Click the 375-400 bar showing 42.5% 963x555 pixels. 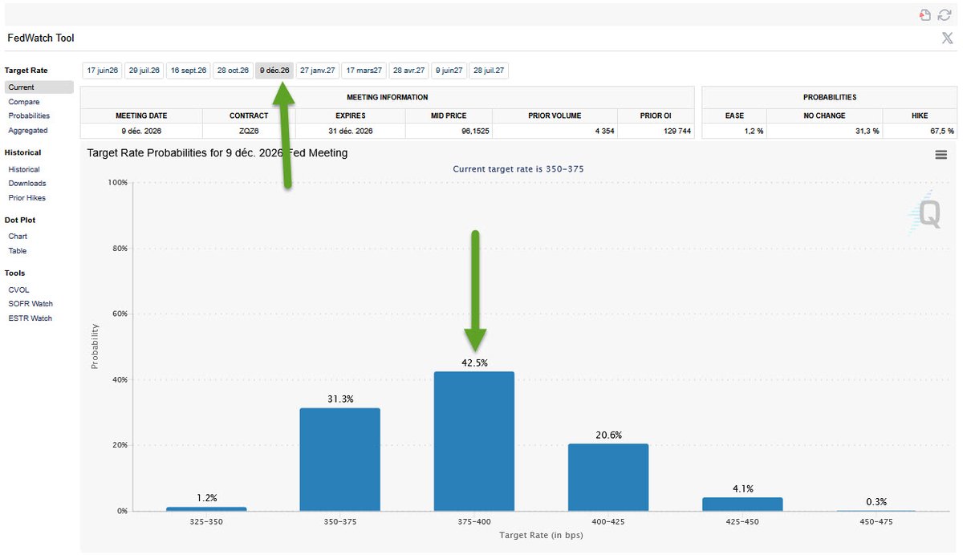tap(473, 441)
